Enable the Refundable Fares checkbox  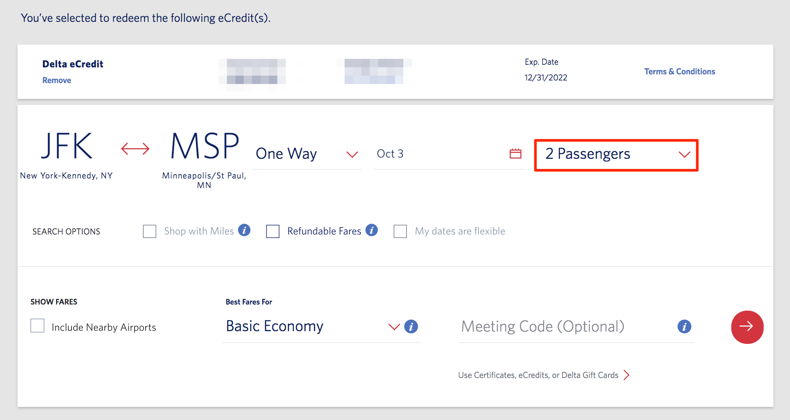pyautogui.click(x=273, y=231)
